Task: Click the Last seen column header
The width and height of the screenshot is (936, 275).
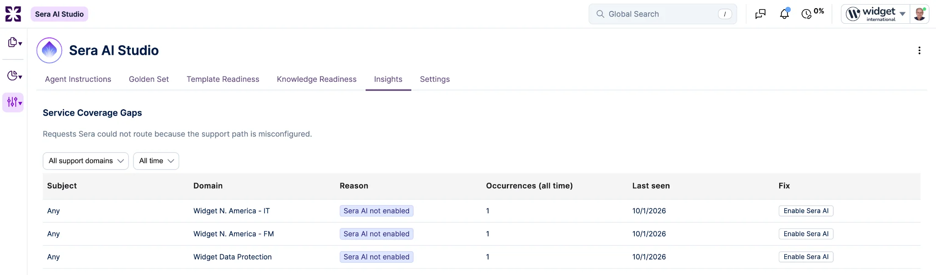Action: [651, 186]
